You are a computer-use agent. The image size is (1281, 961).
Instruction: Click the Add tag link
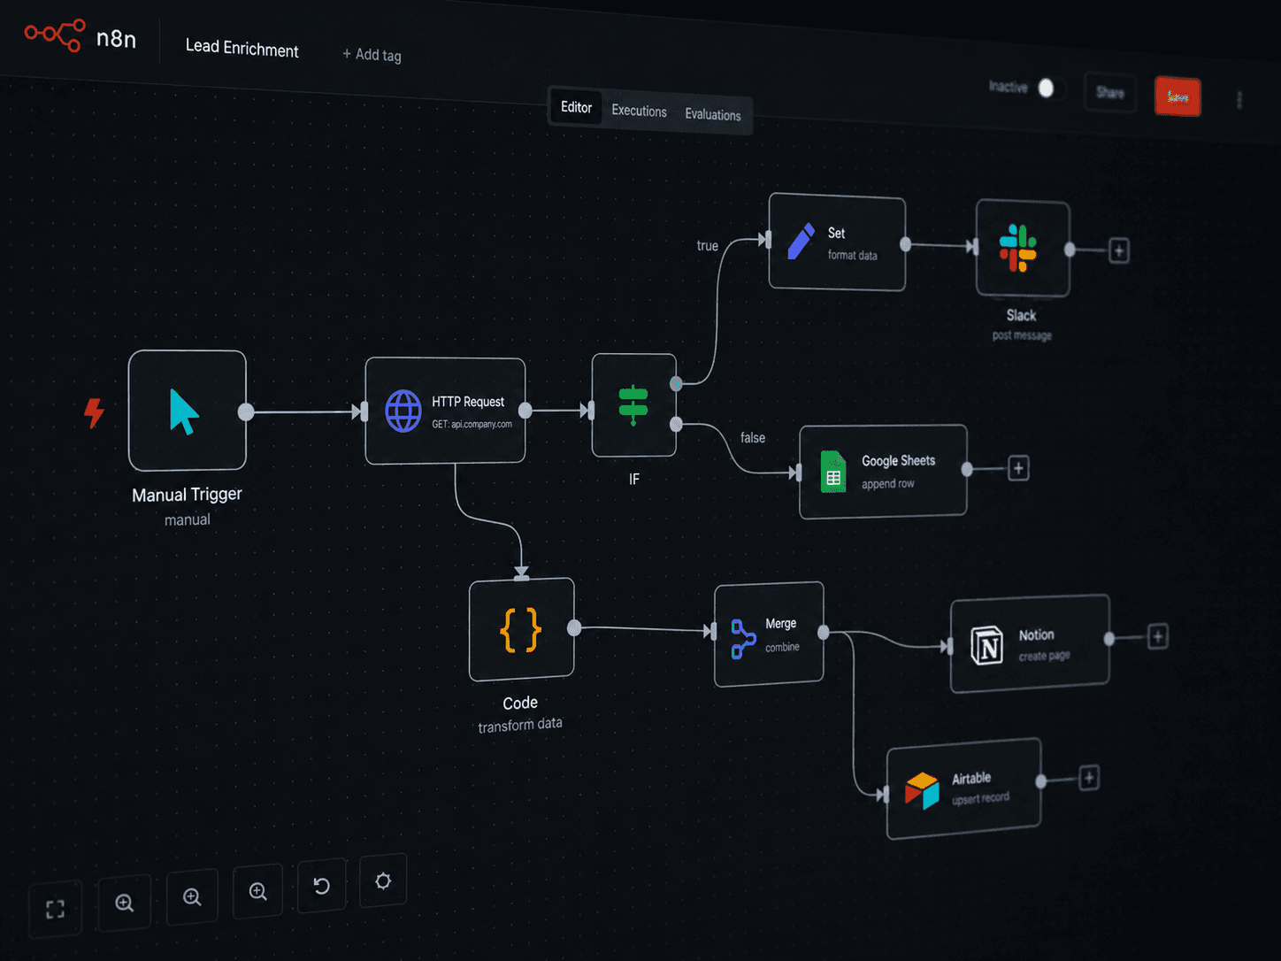point(372,55)
